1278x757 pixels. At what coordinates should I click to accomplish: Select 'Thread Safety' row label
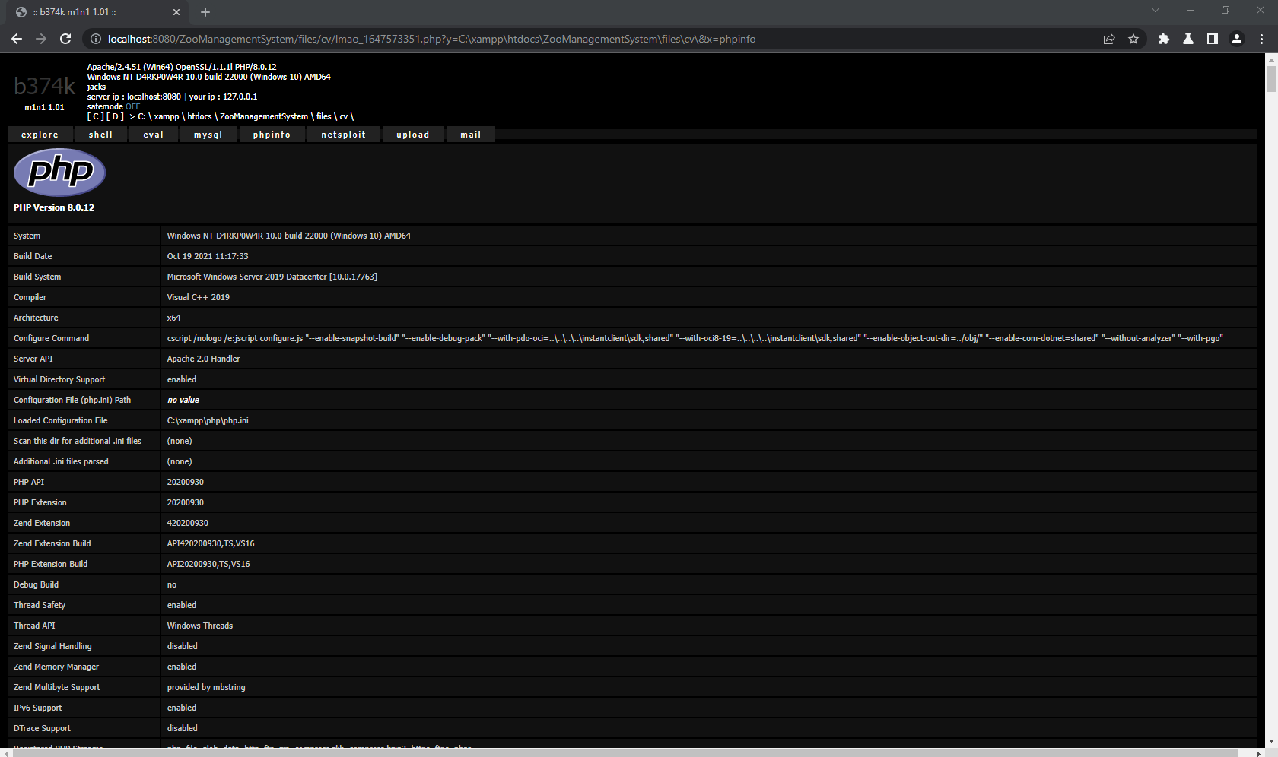tap(40, 605)
